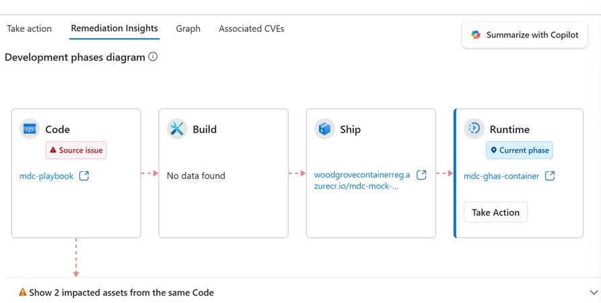This screenshot has height=303, width=601.
Task: Click the Build tools icon
Action: (177, 129)
